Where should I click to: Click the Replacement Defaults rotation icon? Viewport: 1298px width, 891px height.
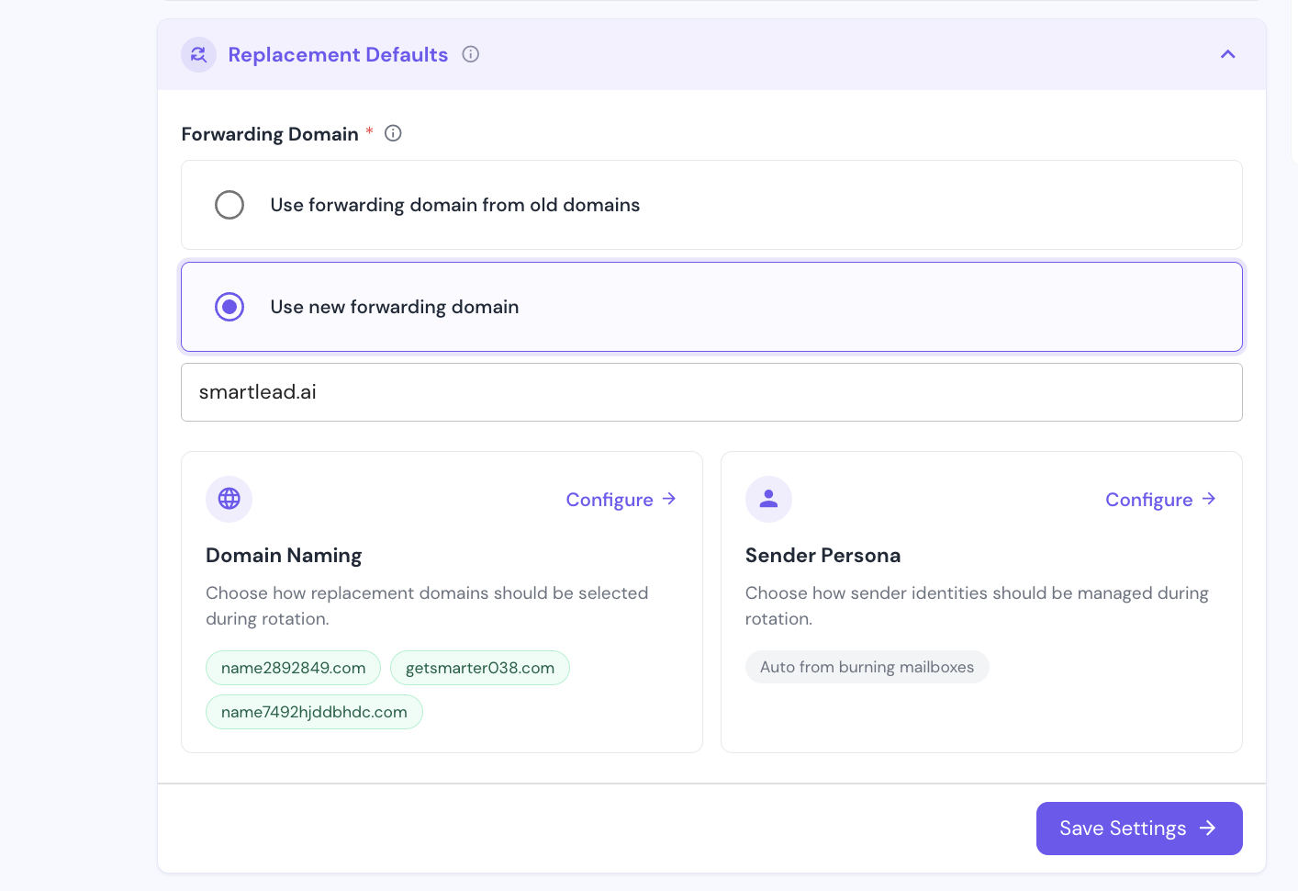(x=198, y=55)
